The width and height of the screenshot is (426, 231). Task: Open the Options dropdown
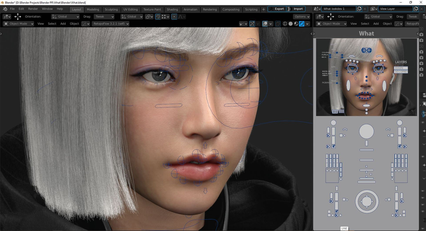[x=302, y=16]
